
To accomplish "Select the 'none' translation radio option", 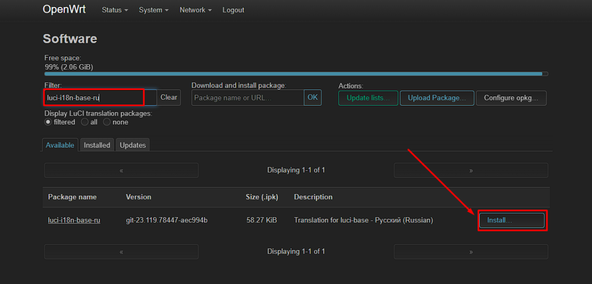I will 107,122.
